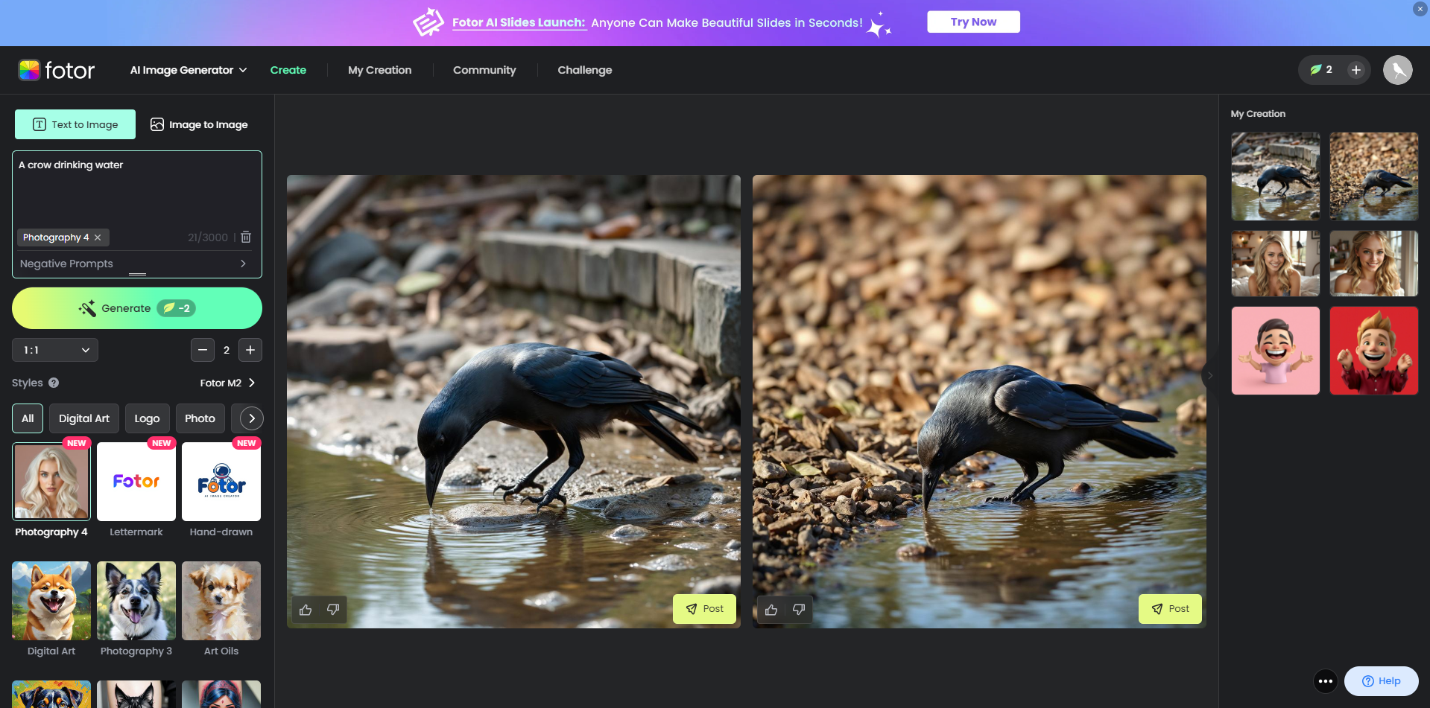The height and width of the screenshot is (708, 1430).
Task: Open the user profile avatar
Action: click(x=1398, y=70)
